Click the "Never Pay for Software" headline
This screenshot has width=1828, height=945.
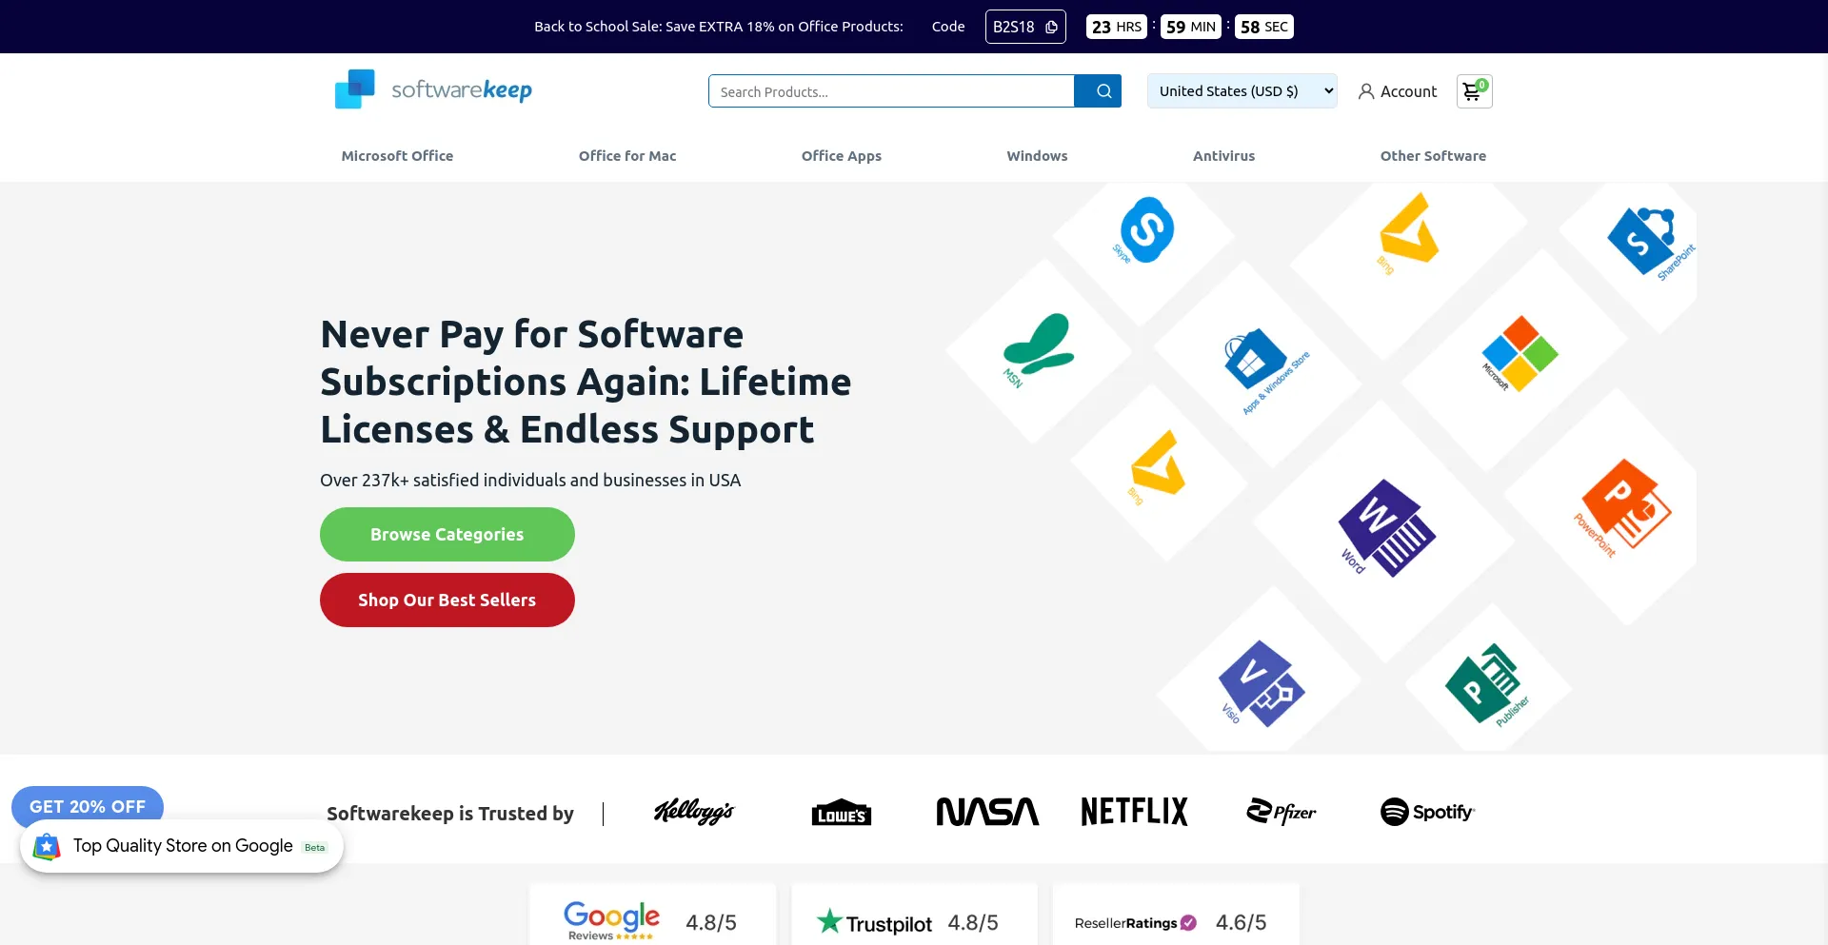pos(586,382)
